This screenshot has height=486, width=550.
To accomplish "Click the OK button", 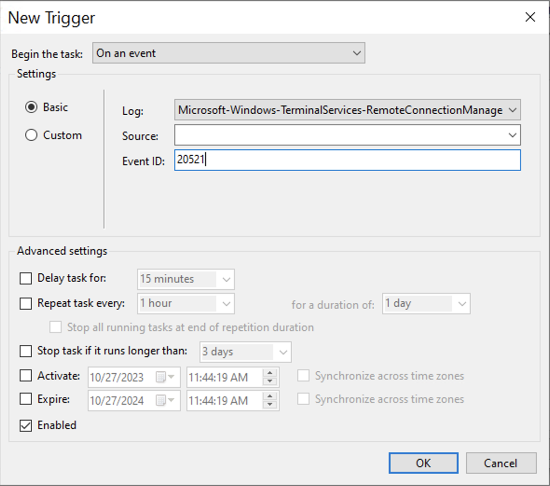I will point(423,463).
